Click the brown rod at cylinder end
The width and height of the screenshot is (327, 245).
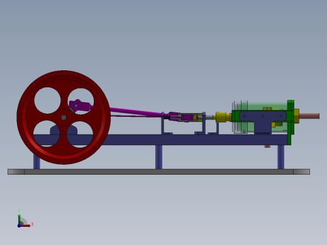click(309, 116)
